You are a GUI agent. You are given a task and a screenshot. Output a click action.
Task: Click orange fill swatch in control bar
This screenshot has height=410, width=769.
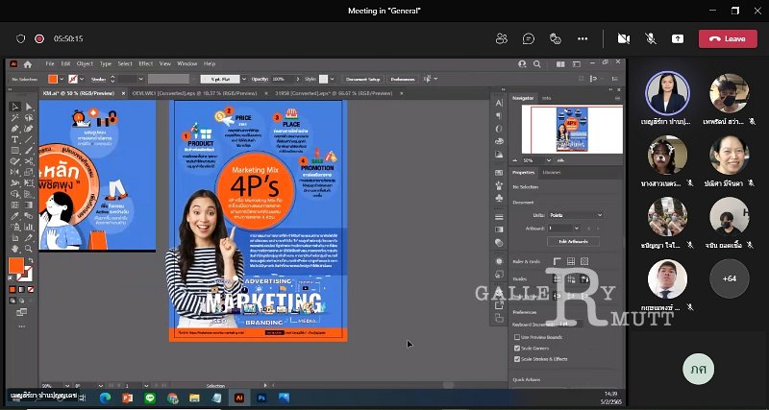[53, 79]
